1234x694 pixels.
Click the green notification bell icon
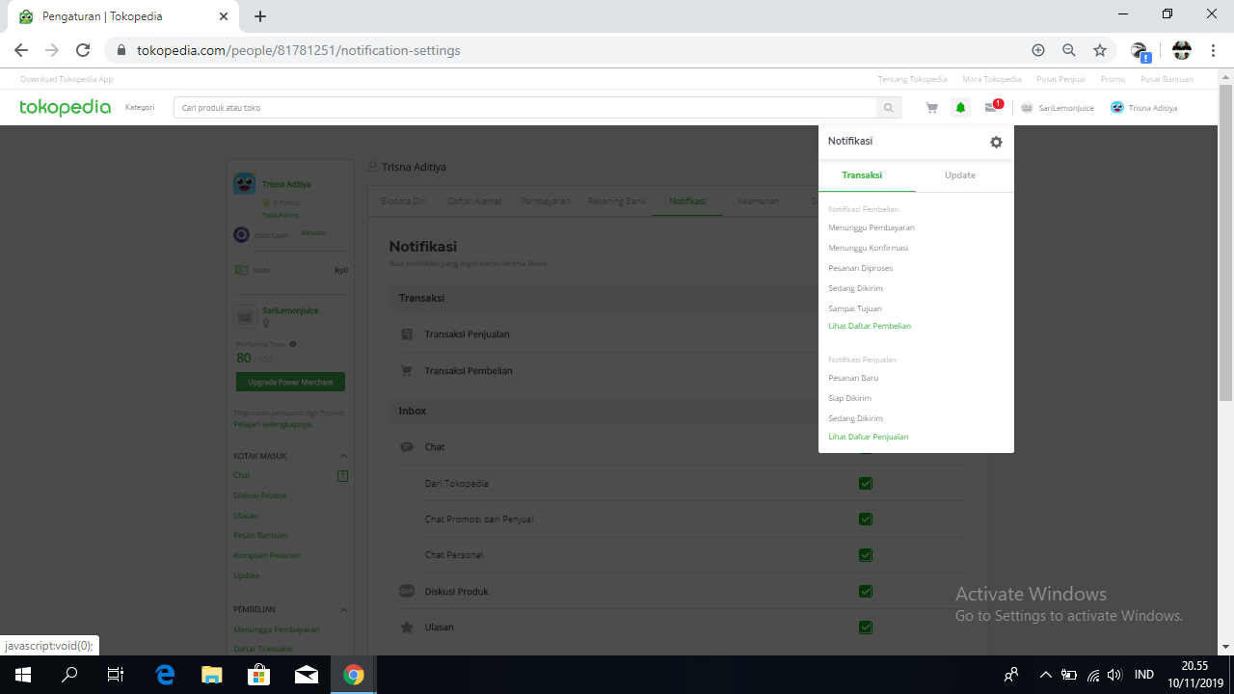[960, 108]
